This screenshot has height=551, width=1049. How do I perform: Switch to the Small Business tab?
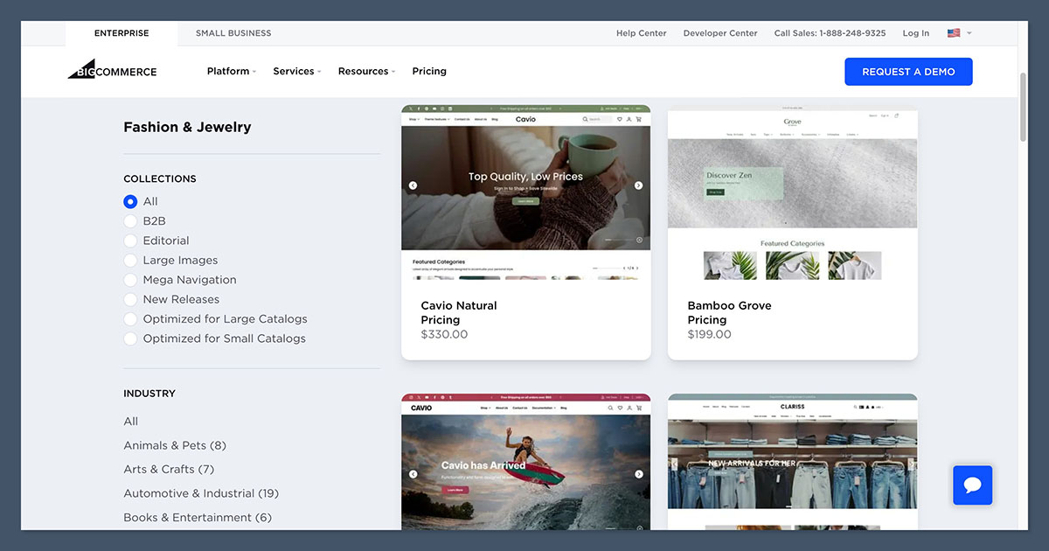[x=233, y=33]
